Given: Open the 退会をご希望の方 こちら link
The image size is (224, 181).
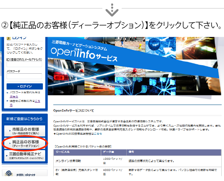Looking at the screenshot, I should pyautogui.click(x=37, y=101).
